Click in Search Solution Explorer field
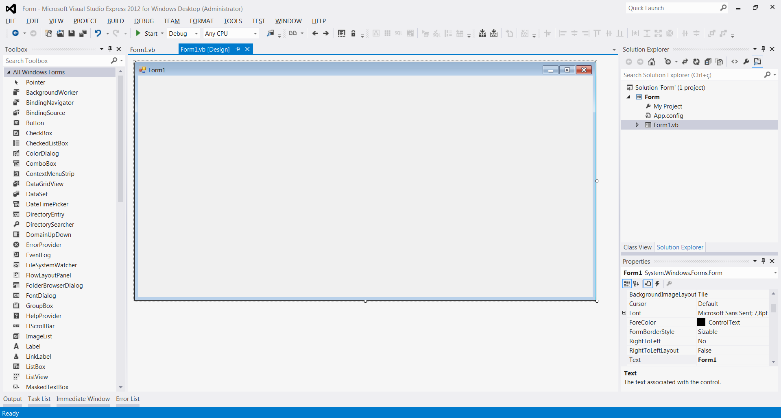Viewport: 781px width, 418px height. [692, 75]
